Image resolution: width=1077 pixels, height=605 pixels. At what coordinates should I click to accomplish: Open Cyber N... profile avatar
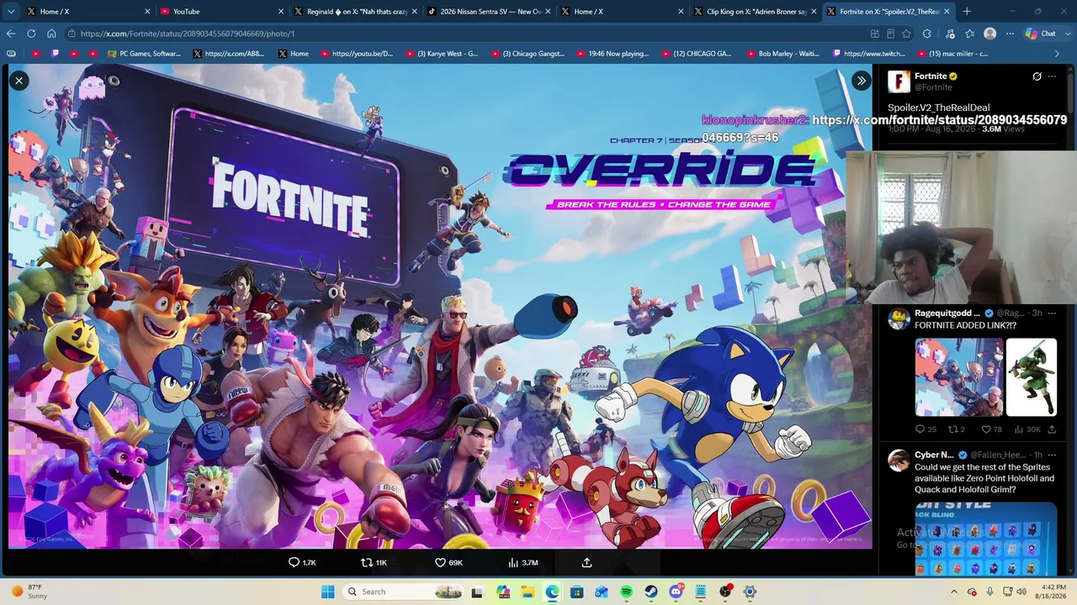[x=899, y=460]
